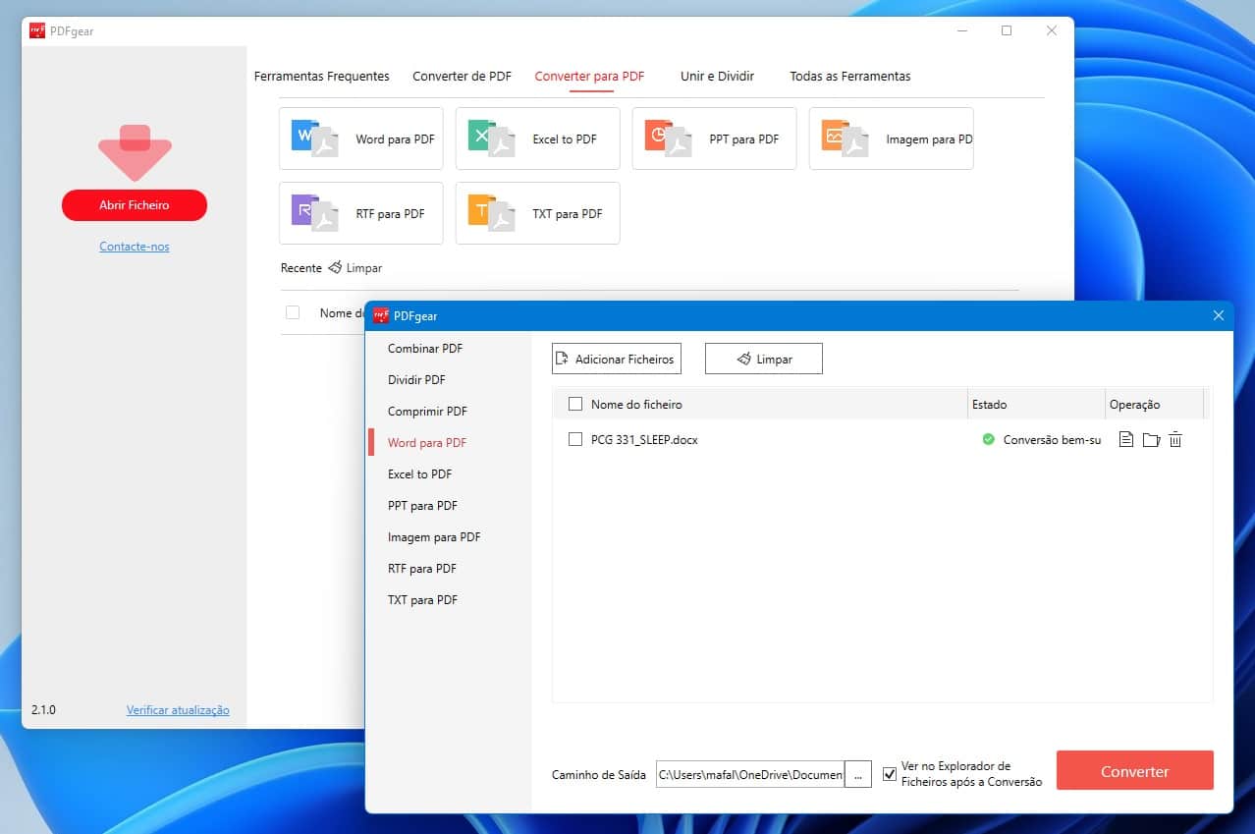Click the Estado column header
Image resolution: width=1255 pixels, height=834 pixels.
(x=989, y=404)
